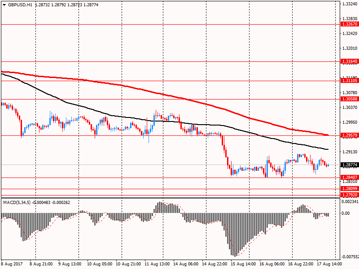Select the price scale value 1.29130

350,152
